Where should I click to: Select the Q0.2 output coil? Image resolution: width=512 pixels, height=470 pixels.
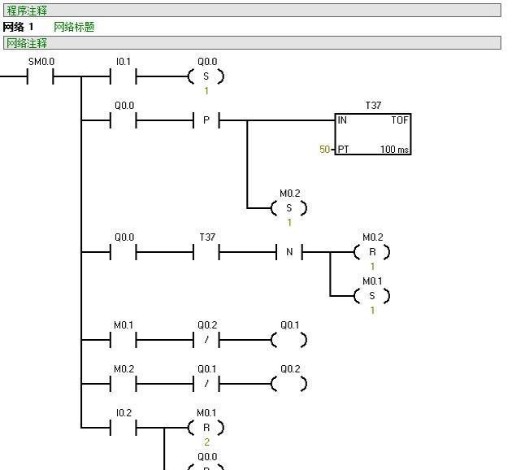coord(289,384)
